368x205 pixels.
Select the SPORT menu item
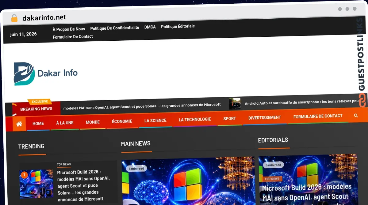point(230,118)
